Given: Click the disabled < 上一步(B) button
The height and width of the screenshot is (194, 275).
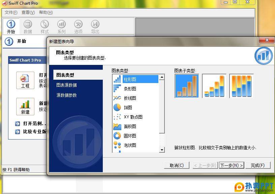Looking at the screenshot, I should click(205, 165).
